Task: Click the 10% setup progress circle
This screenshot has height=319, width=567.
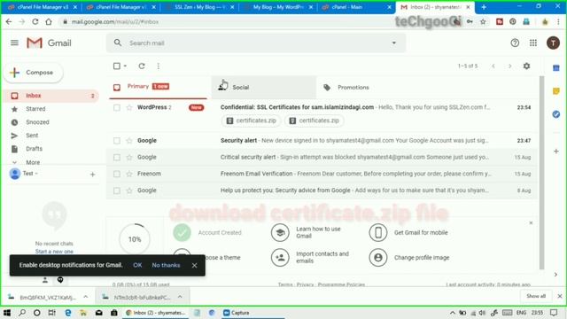Action: 135,239
